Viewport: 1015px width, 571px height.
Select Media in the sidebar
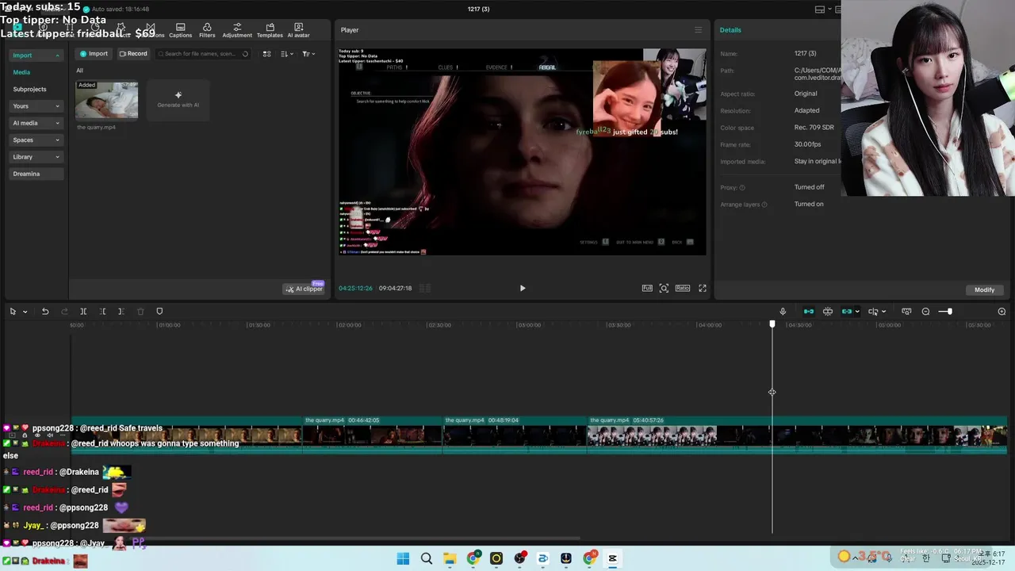pos(21,72)
